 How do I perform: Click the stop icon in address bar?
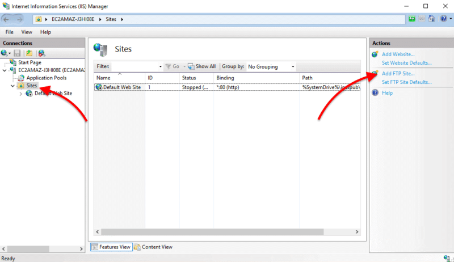pyautogui.click(x=422, y=19)
